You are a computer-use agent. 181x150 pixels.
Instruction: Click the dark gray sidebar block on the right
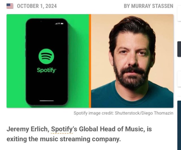pos(179,49)
